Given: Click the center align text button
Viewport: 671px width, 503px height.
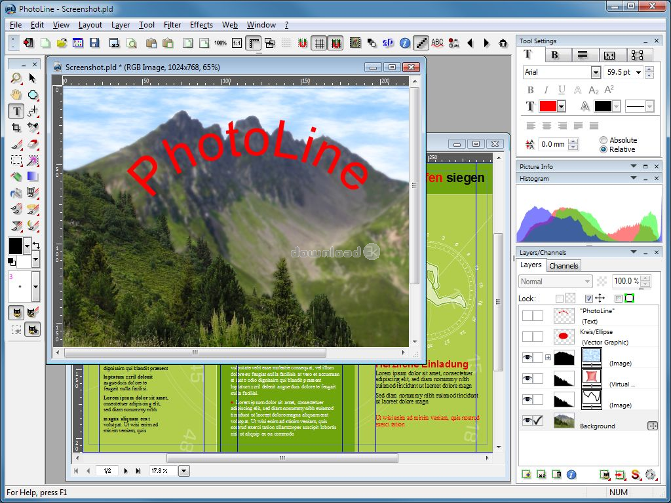Looking at the screenshot, I should tap(546, 126).
